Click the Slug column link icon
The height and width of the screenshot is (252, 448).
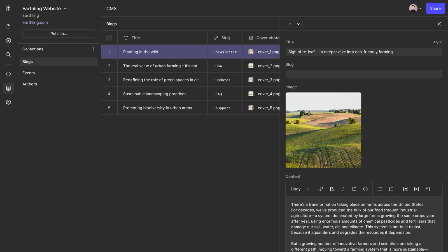216,38
